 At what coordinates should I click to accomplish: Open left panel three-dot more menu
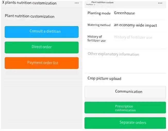[x=77, y=3]
